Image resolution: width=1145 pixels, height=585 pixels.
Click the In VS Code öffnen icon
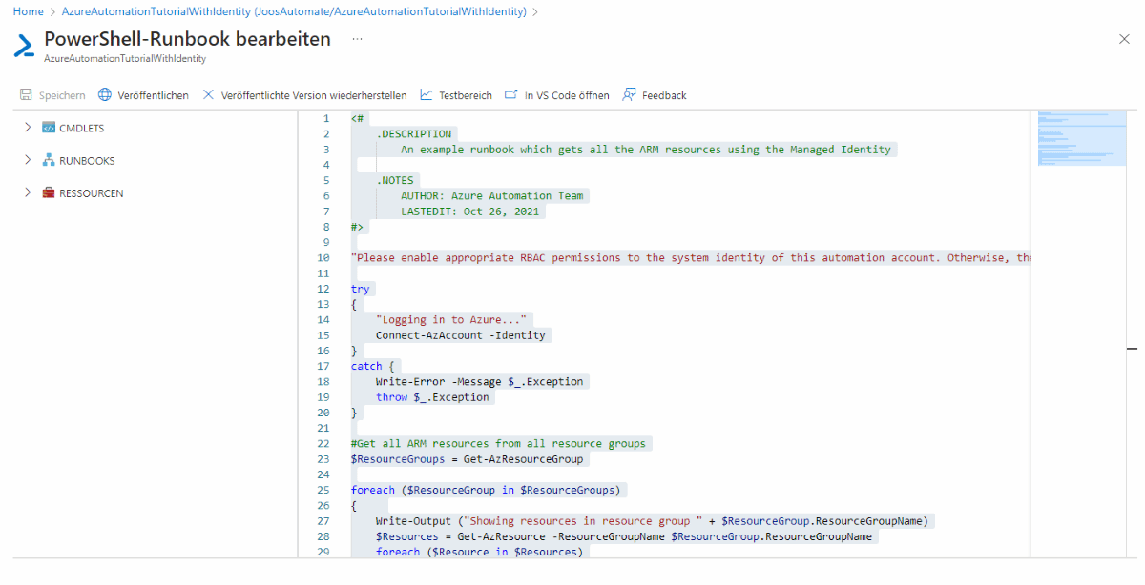[x=511, y=95]
